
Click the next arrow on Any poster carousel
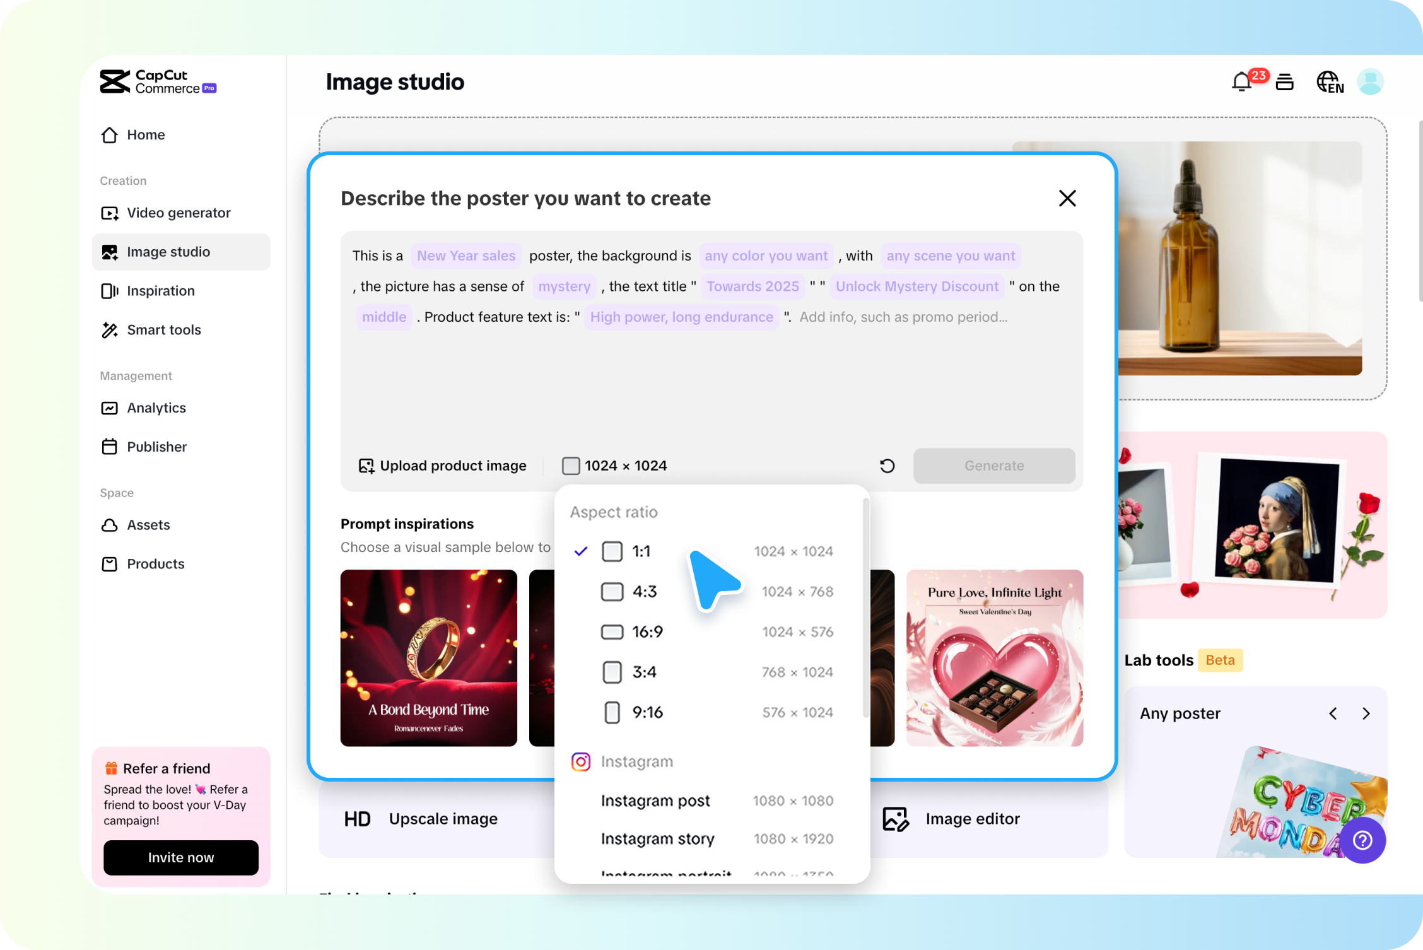[x=1366, y=713]
